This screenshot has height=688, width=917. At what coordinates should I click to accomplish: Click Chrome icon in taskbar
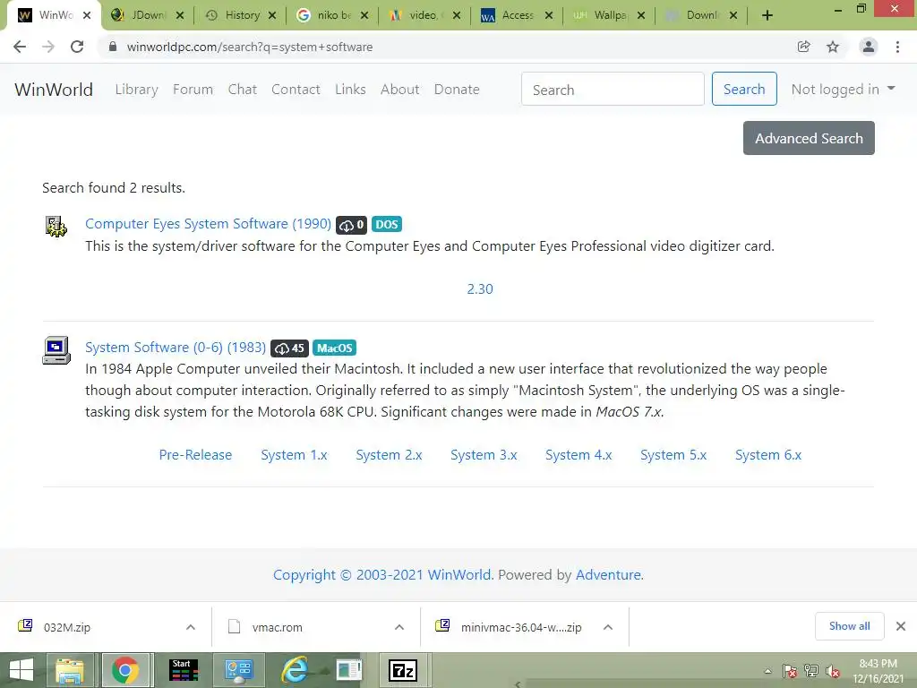(125, 670)
